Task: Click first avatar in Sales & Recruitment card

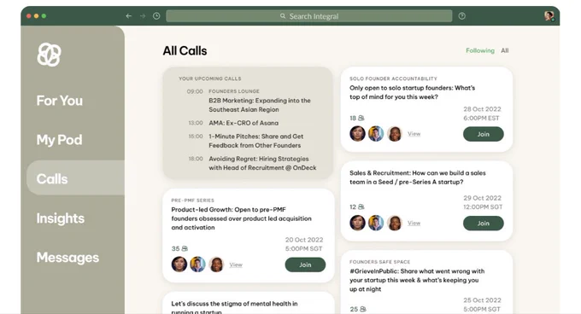Action: tap(357, 223)
